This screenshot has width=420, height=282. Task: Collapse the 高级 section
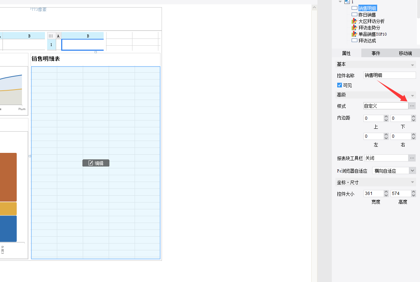412,95
